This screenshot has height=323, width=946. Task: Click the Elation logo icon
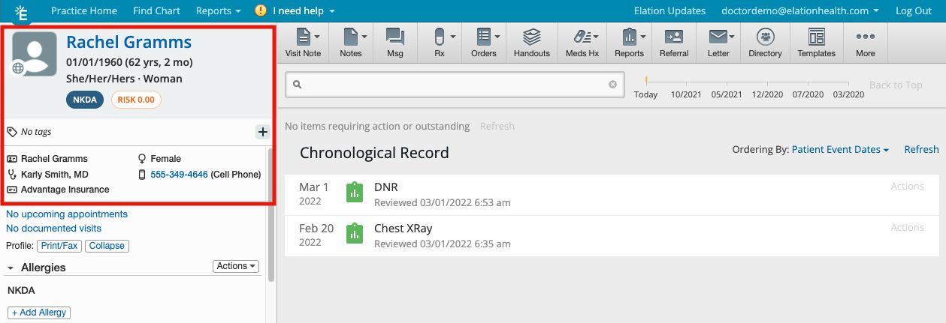click(21, 12)
